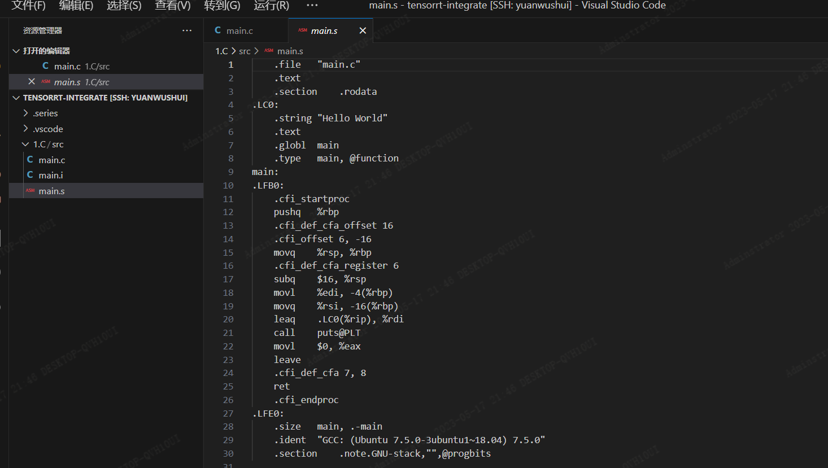The height and width of the screenshot is (468, 828).
Task: Open the 编辑(E) menu
Action: tap(76, 6)
